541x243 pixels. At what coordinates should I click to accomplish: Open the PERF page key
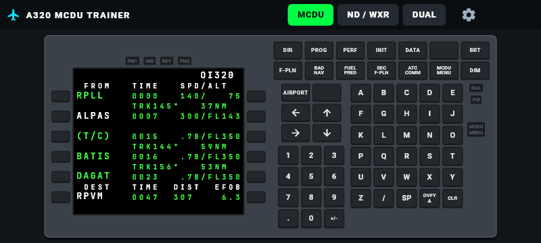coord(350,50)
